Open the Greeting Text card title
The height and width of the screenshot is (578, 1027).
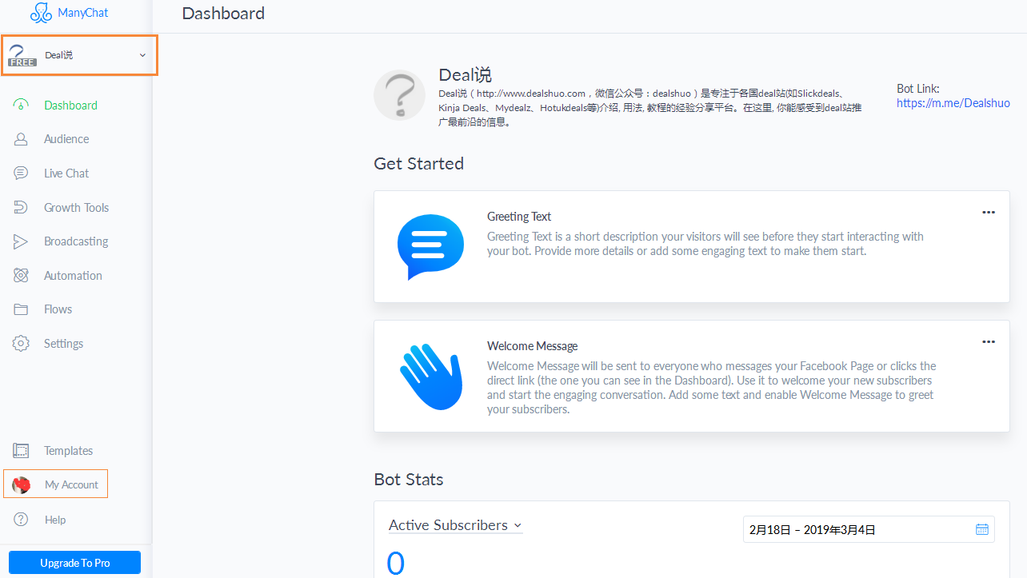(519, 217)
